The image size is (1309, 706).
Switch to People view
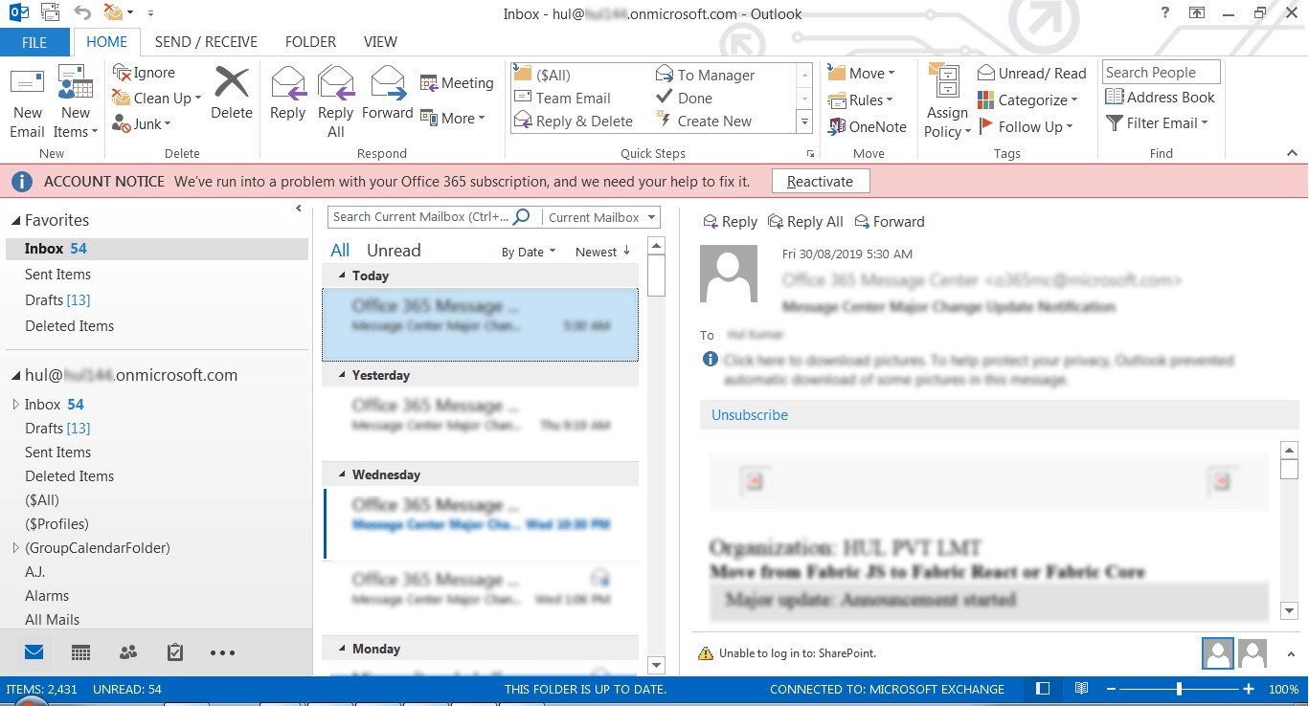point(128,652)
